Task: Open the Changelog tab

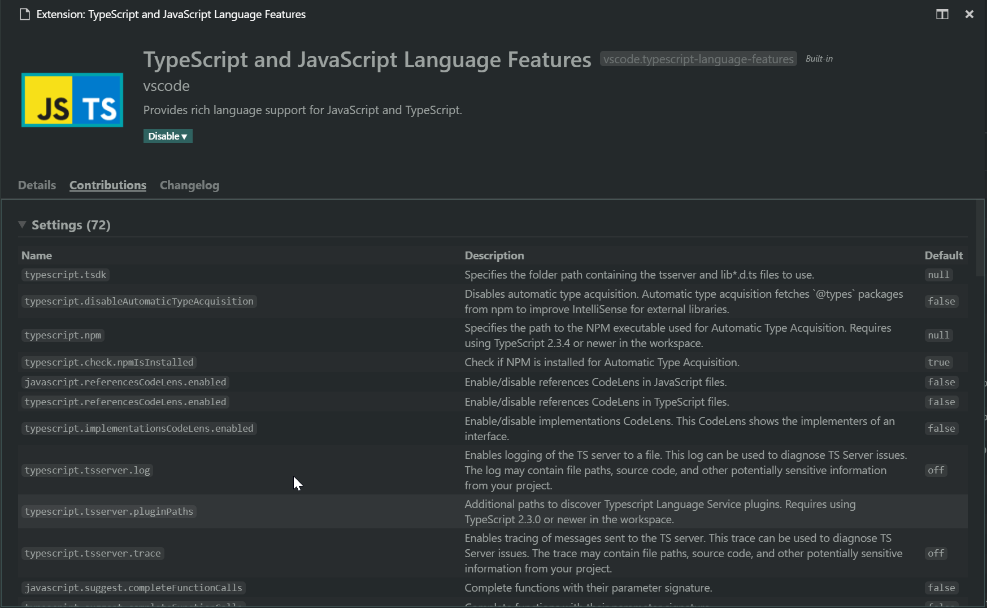Action: click(189, 185)
